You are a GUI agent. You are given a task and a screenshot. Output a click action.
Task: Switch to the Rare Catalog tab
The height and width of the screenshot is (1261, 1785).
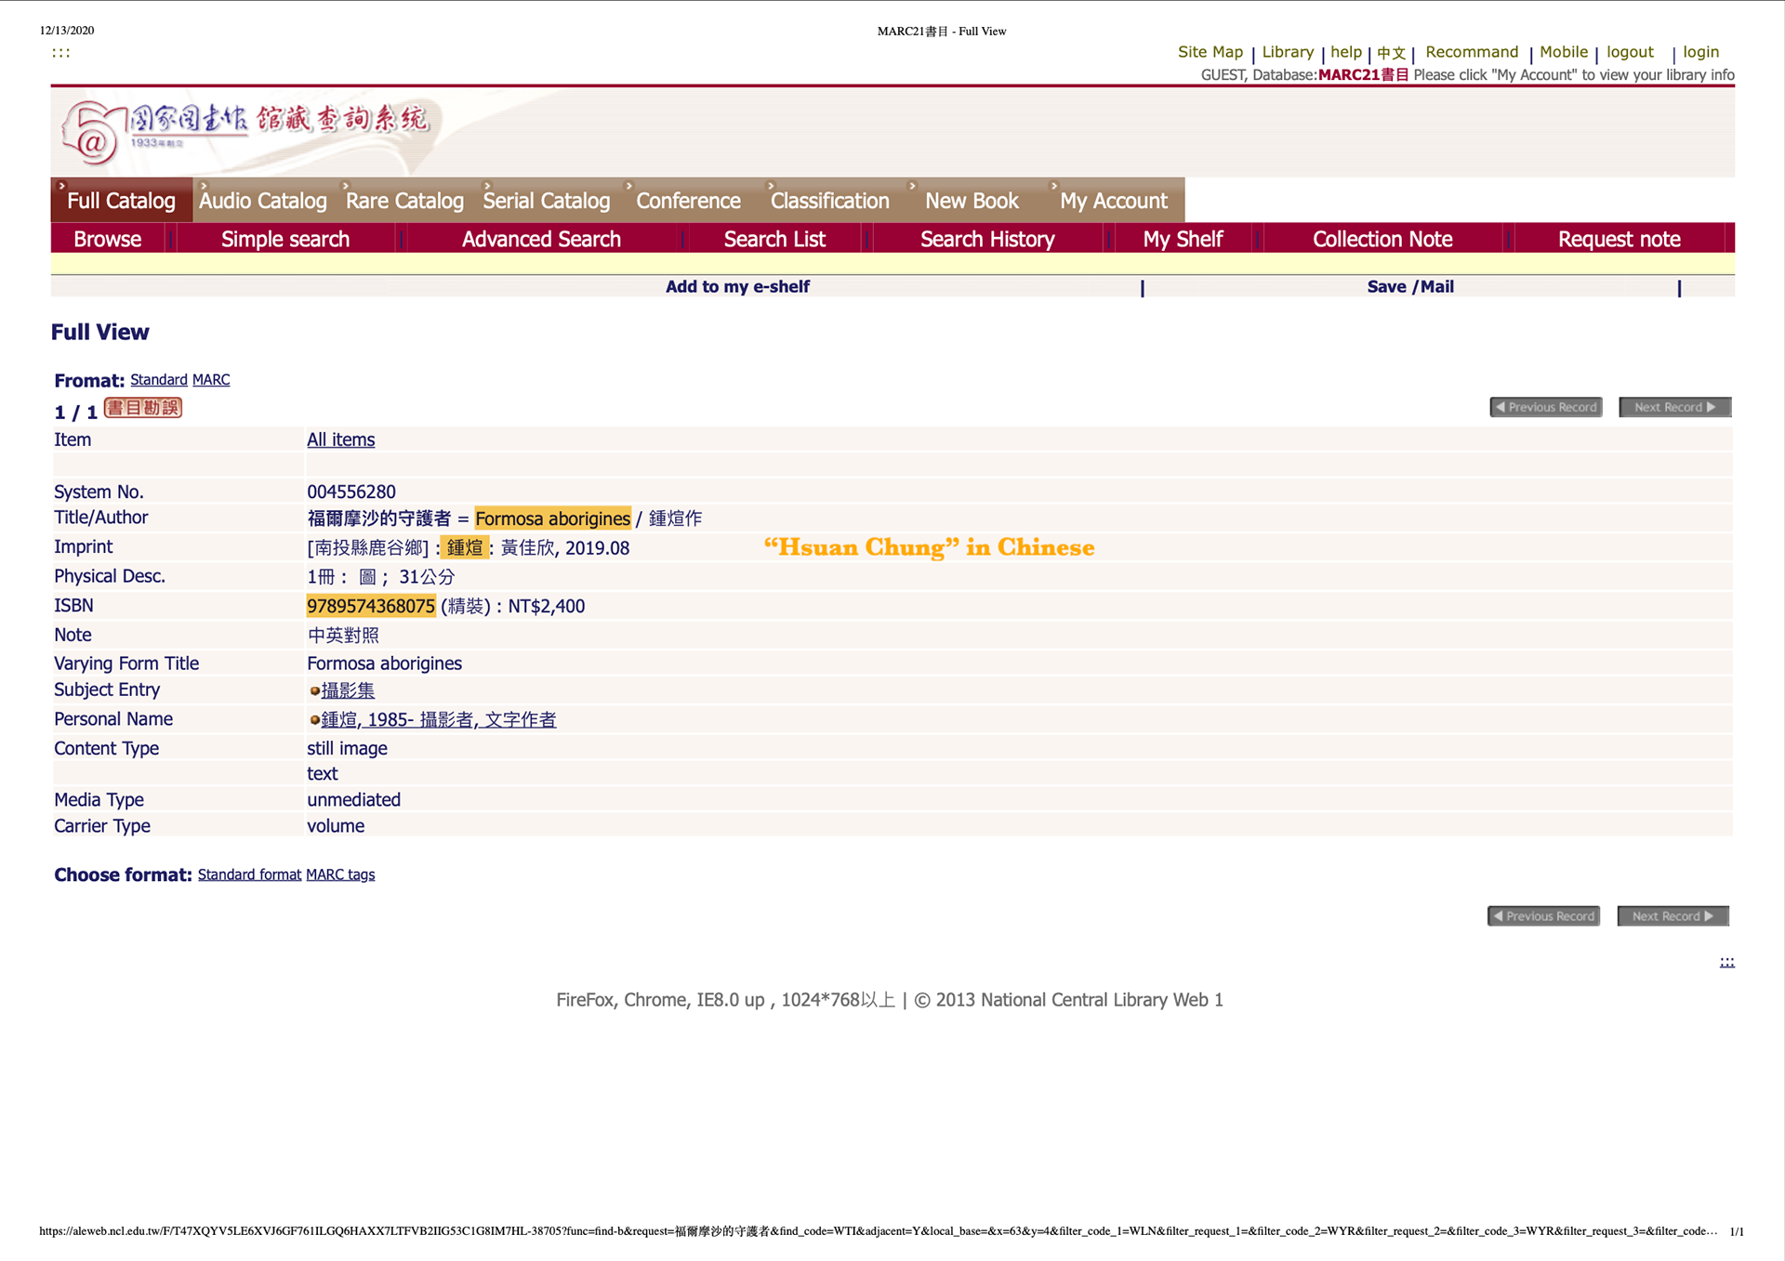click(404, 201)
